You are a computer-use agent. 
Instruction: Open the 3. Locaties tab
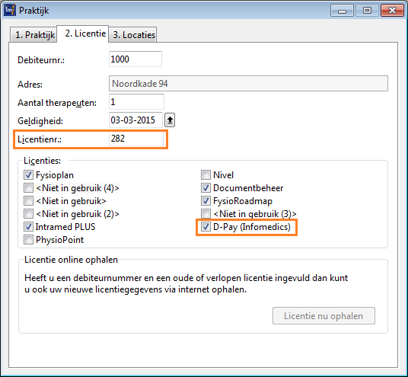pos(132,34)
